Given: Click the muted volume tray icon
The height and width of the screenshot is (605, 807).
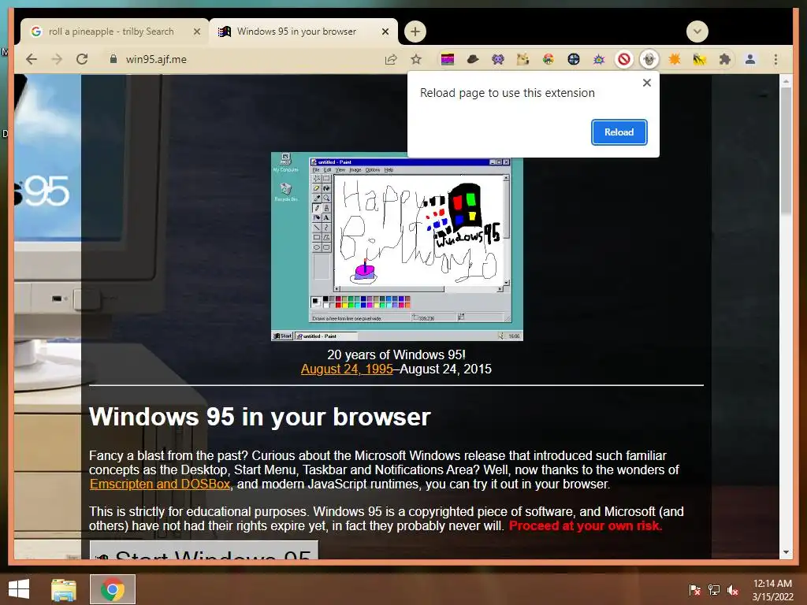Looking at the screenshot, I should pyautogui.click(x=732, y=589).
